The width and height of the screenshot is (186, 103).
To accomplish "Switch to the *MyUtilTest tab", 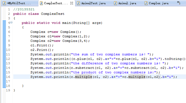I will tap(19, 3).
